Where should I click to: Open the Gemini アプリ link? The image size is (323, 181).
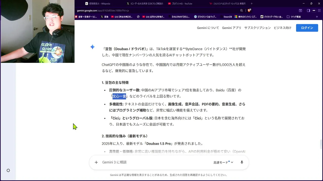pyautogui.click(x=232, y=28)
